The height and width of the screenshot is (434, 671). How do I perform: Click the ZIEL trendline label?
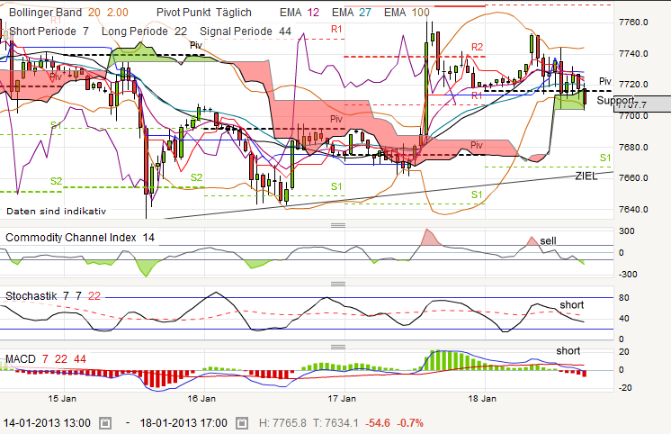pos(586,176)
